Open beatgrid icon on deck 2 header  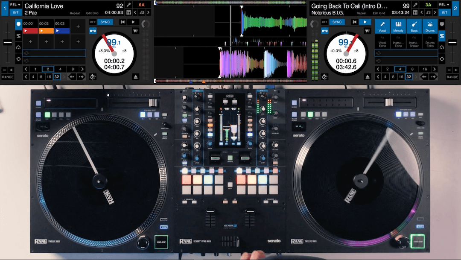coord(415,12)
